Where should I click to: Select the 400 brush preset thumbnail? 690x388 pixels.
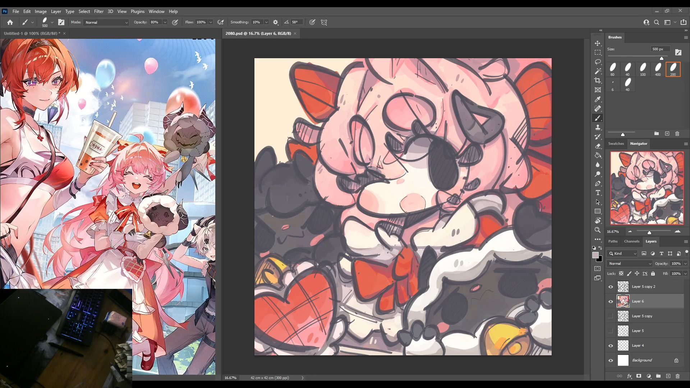coord(658,69)
